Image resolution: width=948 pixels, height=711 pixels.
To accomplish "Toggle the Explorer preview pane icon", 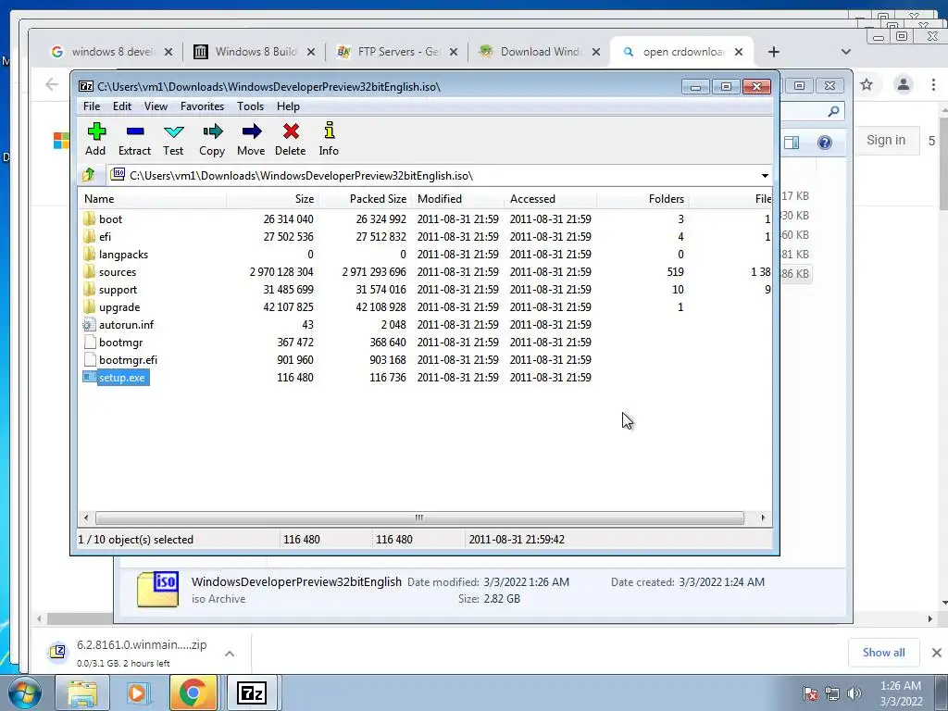I will click(x=792, y=143).
